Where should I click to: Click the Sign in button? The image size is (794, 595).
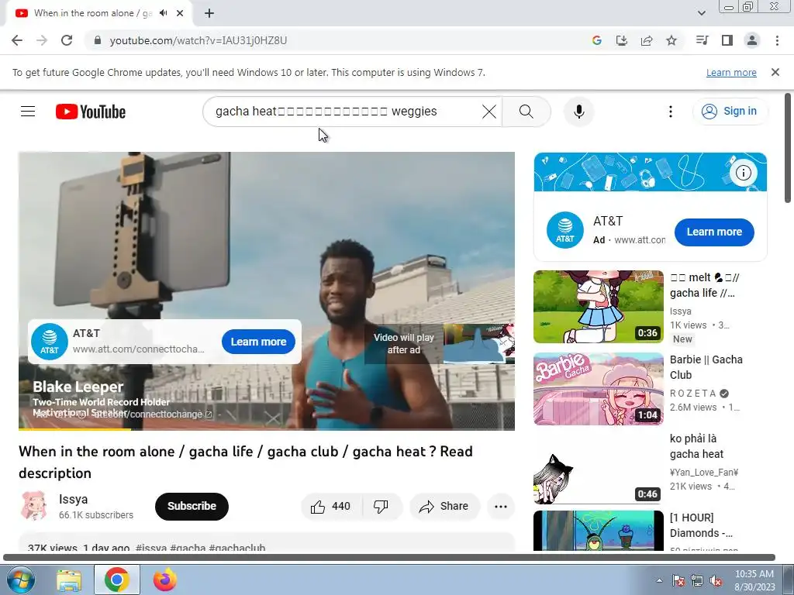coord(730,112)
